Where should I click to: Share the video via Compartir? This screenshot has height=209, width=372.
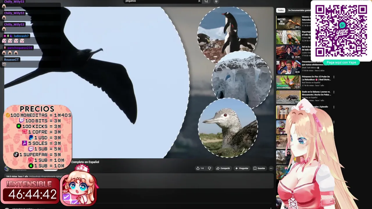click(x=223, y=168)
